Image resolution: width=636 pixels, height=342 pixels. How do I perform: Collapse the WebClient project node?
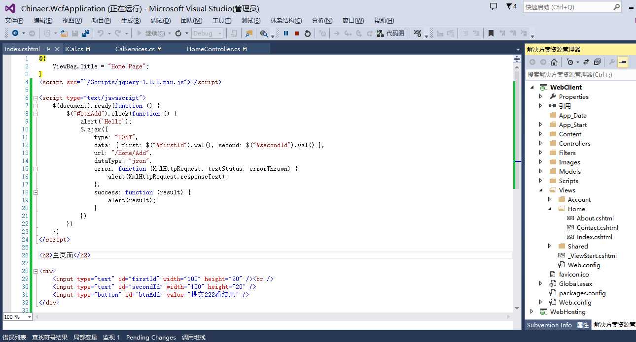pyautogui.click(x=531, y=87)
